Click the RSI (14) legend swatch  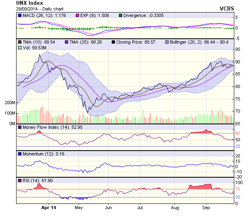pyautogui.click(x=20, y=180)
